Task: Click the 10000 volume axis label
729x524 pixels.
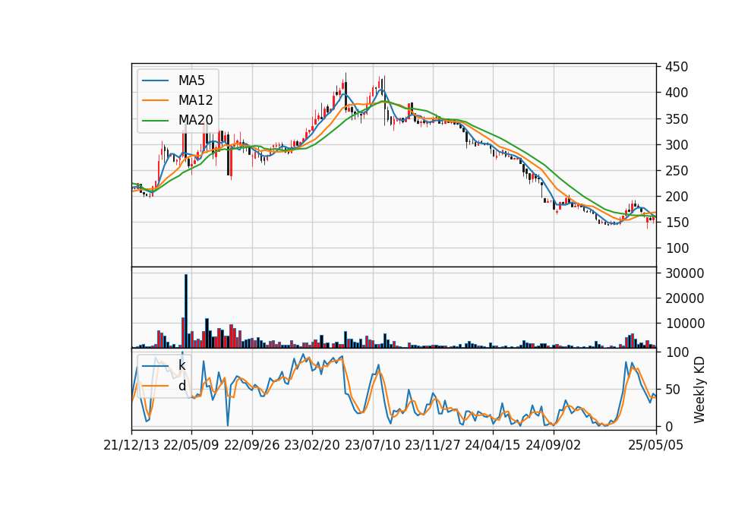Action: (x=685, y=324)
